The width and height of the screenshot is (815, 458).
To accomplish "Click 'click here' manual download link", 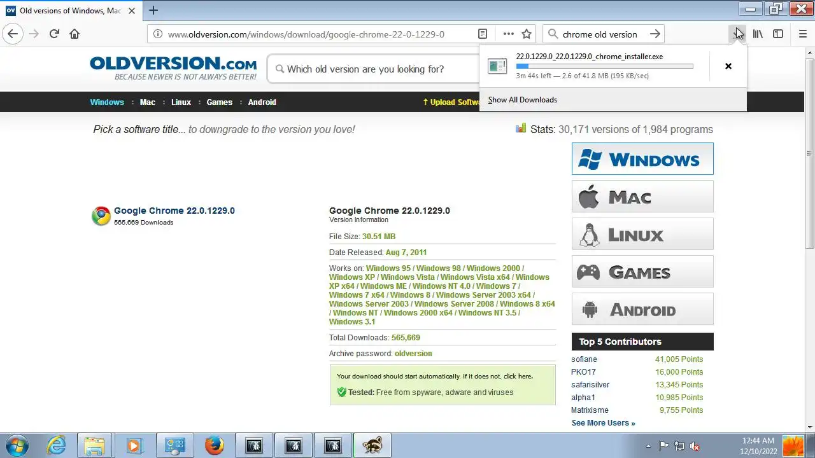I will tap(517, 377).
